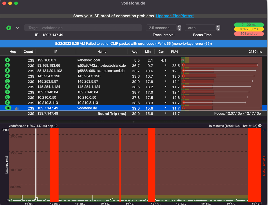
Task: Click the Trace Interval stepper arrows
Action: tap(179, 28)
